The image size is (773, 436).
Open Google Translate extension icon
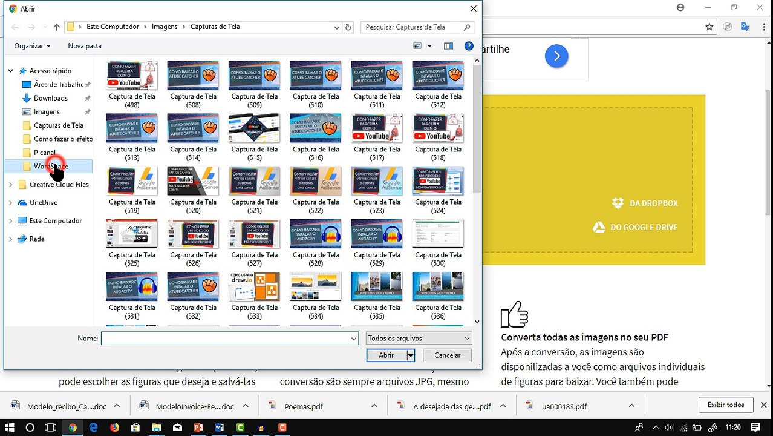coord(745,27)
